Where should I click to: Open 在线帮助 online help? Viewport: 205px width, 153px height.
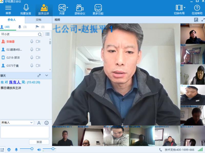point(197,8)
